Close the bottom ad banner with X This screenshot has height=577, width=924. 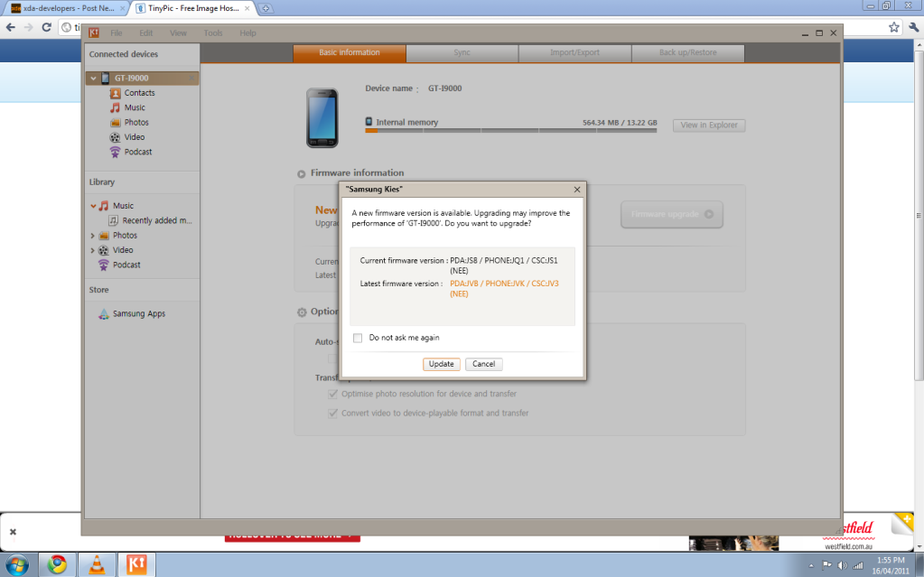13,532
